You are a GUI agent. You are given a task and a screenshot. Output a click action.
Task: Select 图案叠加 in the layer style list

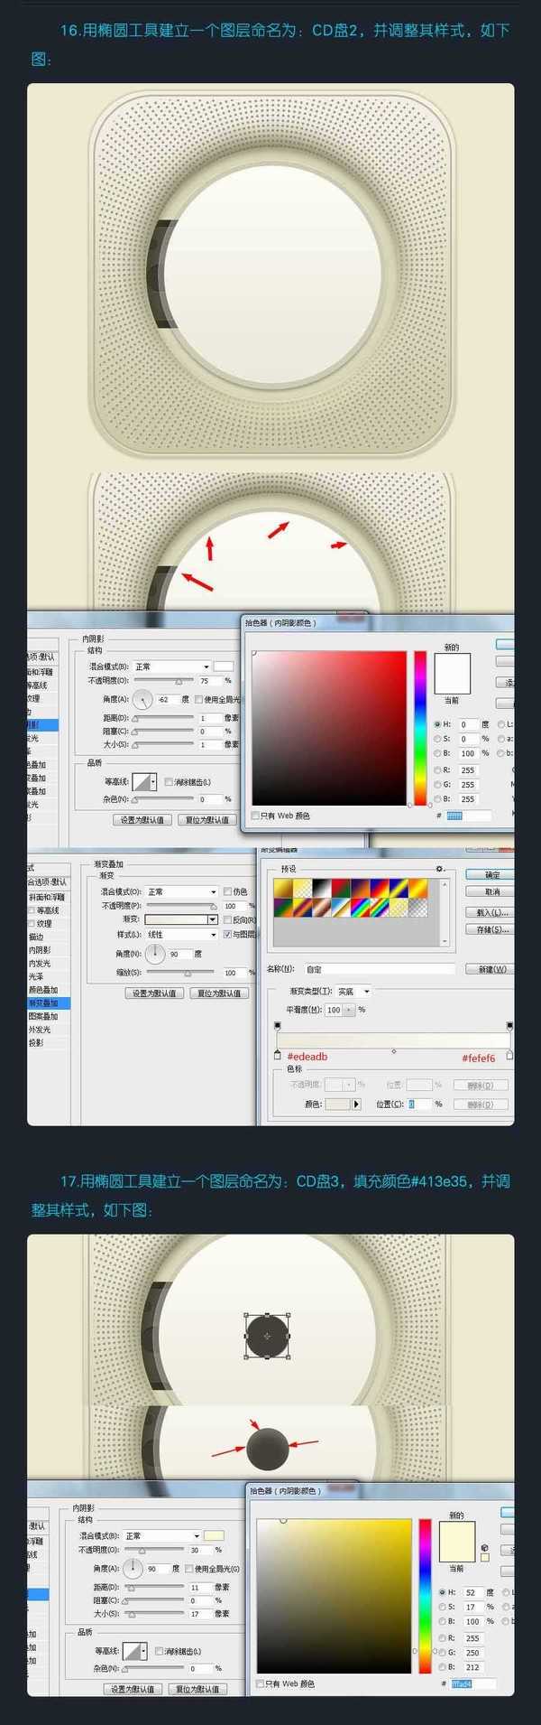coord(42,1016)
